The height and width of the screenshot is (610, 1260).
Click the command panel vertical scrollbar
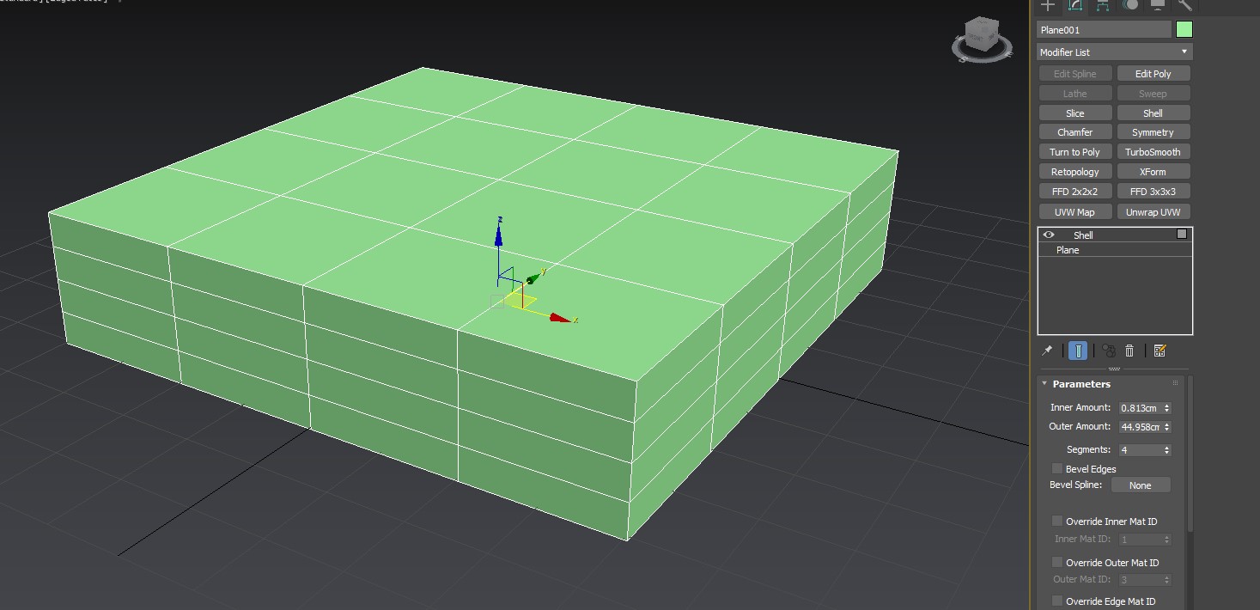[x=1190, y=454]
